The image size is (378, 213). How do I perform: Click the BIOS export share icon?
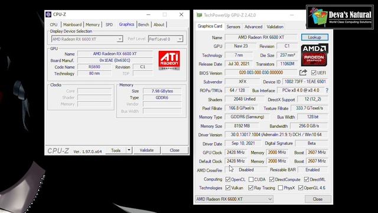(303, 72)
